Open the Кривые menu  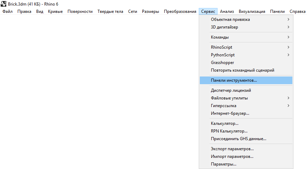coord(55,11)
